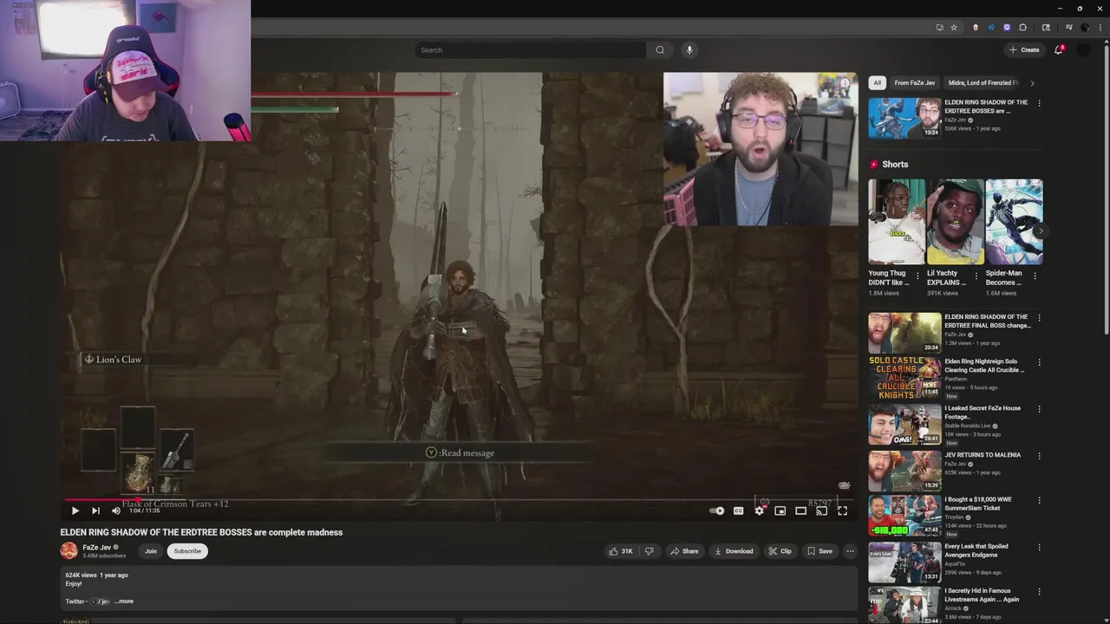Open Young Thug short thumbnail

coord(897,222)
